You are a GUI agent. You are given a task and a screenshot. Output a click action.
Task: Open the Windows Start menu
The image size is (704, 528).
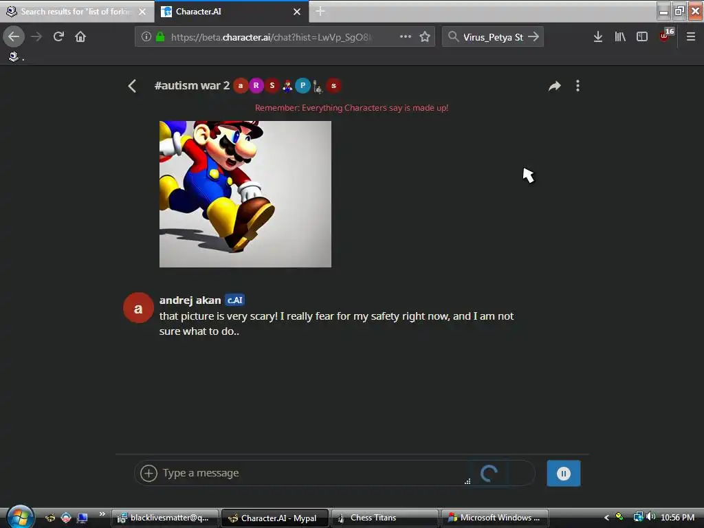click(x=20, y=516)
